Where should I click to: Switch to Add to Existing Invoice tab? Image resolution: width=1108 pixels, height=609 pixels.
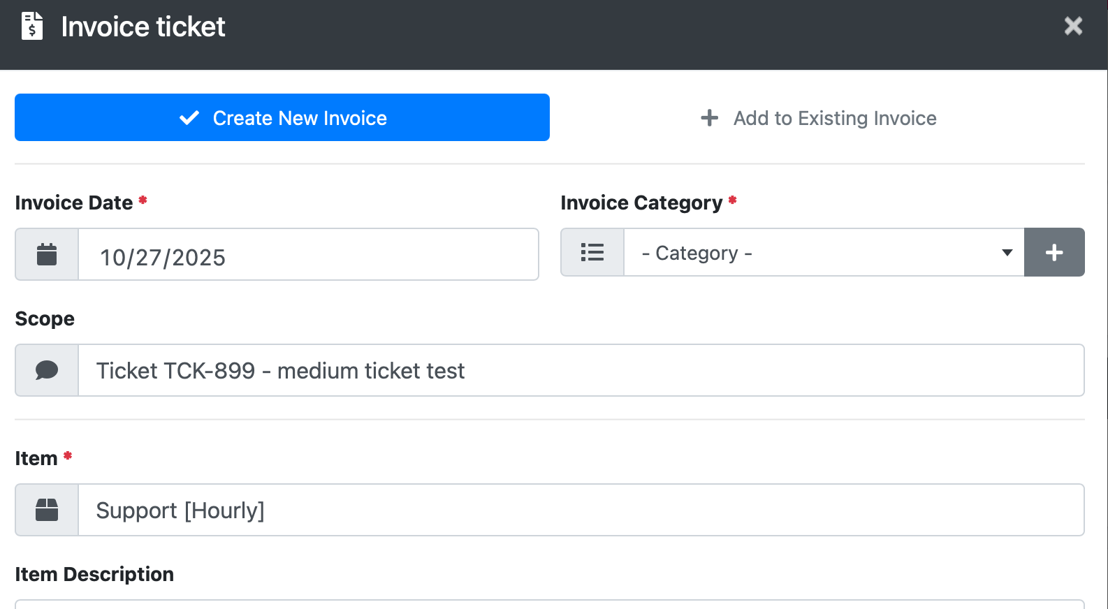pyautogui.click(x=817, y=118)
